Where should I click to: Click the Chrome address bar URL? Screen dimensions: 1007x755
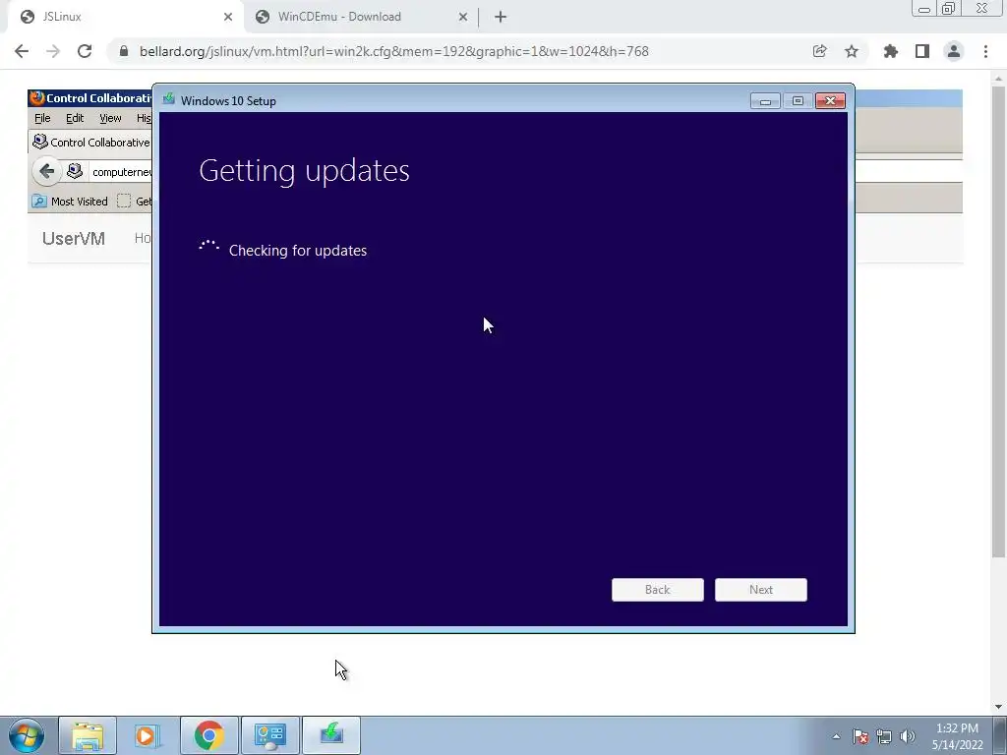point(393,51)
